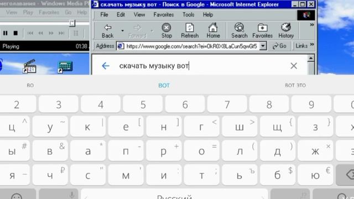Open the Play menu in Media Player
This screenshot has width=354, height=199.
(28, 12)
